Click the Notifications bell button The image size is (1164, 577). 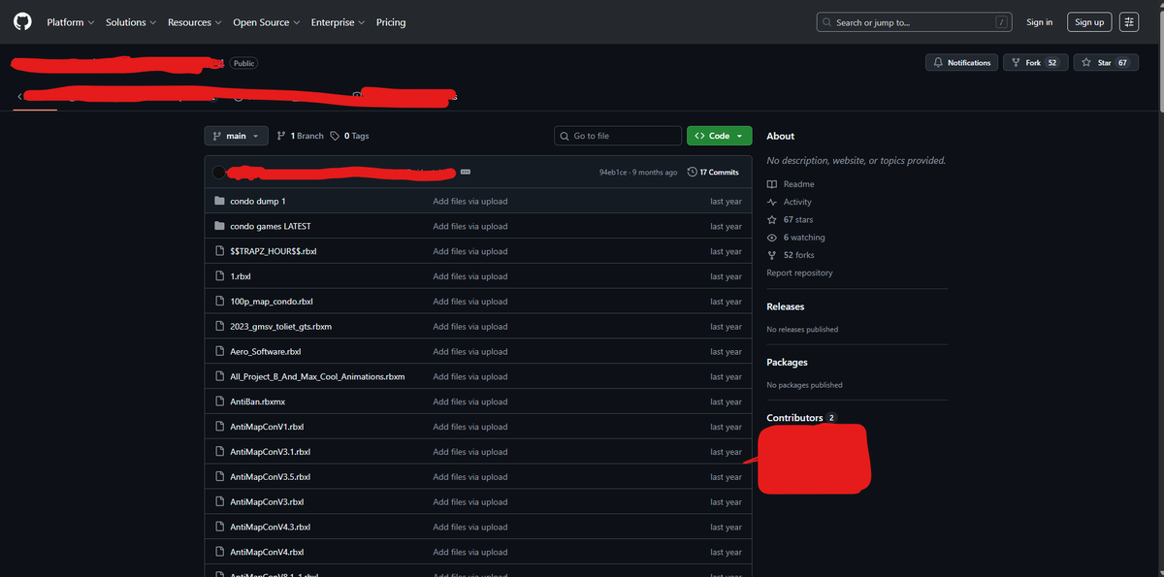961,62
